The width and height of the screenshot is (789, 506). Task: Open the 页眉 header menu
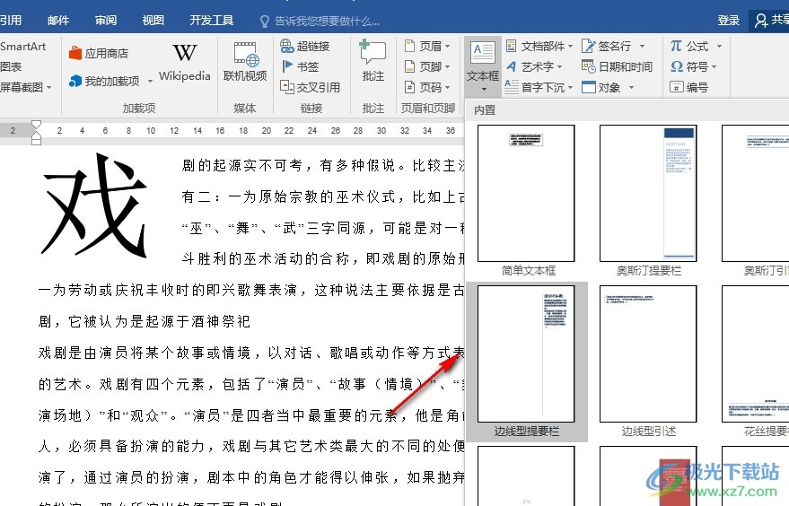point(427,47)
